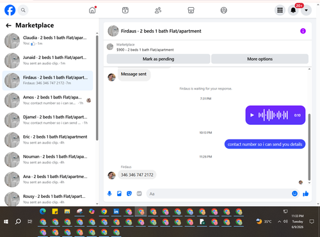Click the phone number message from Firdaus
This screenshot has height=237, width=320.
click(x=137, y=175)
